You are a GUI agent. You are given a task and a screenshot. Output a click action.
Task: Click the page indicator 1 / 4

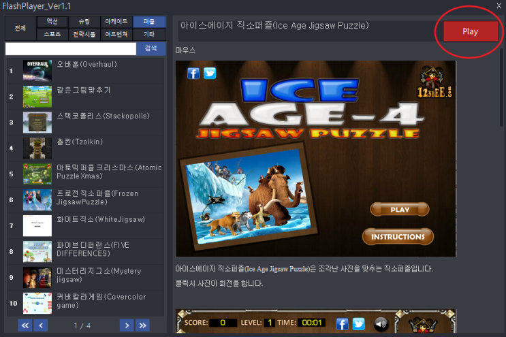(82, 325)
